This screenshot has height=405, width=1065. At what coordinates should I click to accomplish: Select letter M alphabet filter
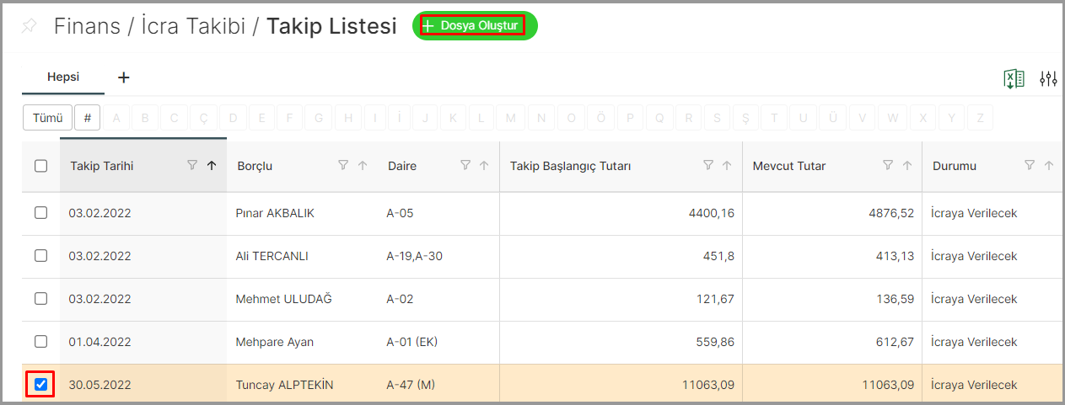coord(510,118)
